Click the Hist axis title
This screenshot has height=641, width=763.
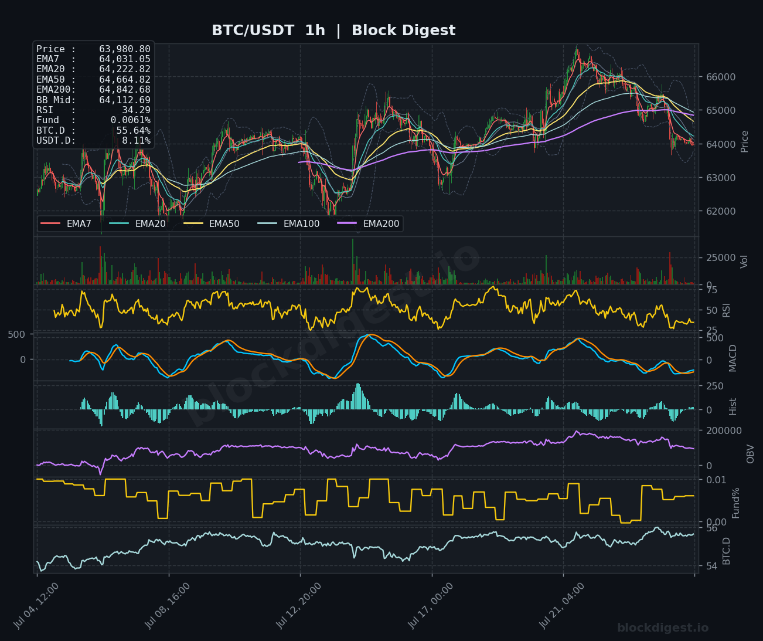(733, 406)
